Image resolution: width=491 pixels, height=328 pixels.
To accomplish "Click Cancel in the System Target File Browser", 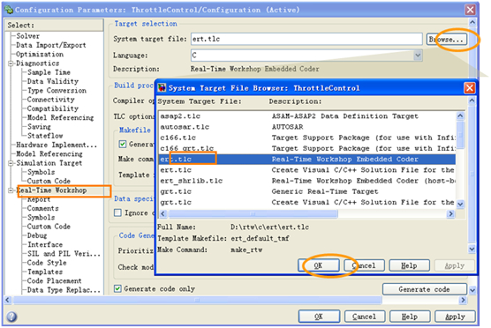I will coord(364,265).
